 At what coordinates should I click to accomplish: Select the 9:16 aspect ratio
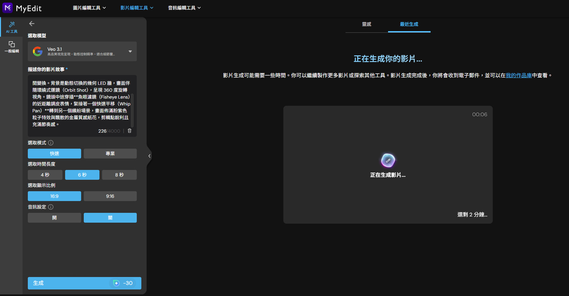(110, 196)
